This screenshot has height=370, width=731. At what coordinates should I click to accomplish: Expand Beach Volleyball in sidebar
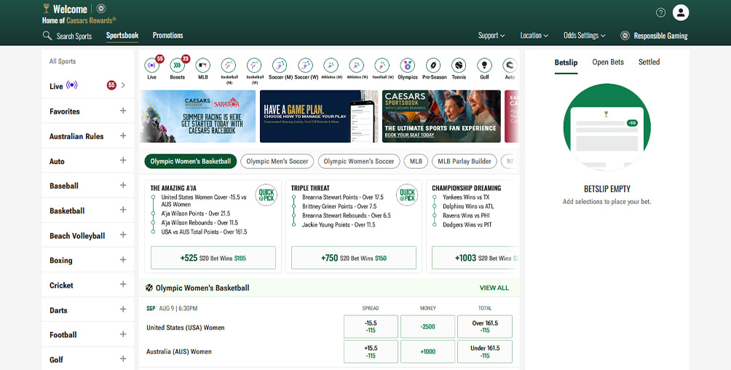tap(123, 235)
